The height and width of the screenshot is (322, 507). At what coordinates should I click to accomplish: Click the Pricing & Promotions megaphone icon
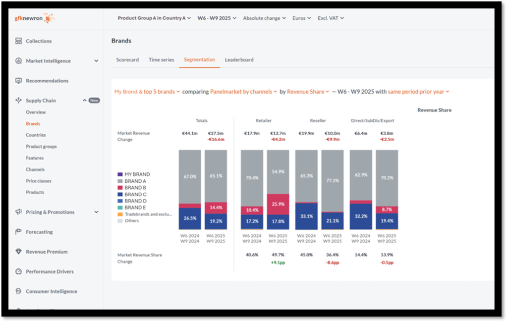[18, 212]
